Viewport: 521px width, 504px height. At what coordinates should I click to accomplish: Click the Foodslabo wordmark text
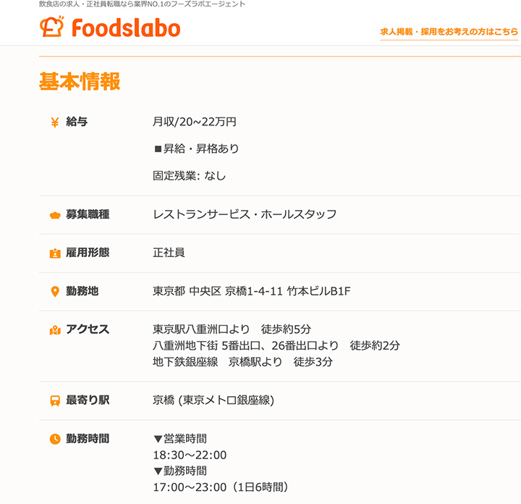tap(126, 28)
